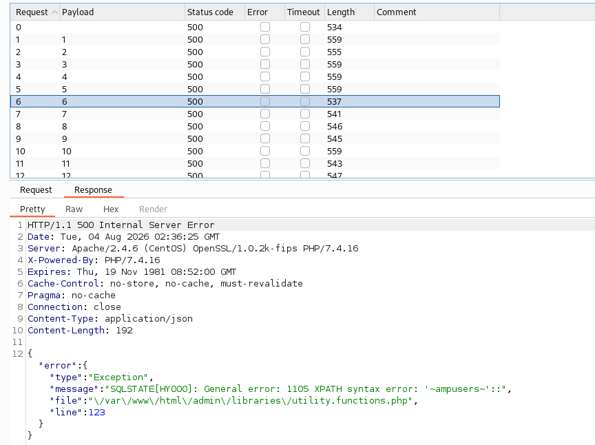Switch to the Response tab

point(94,190)
